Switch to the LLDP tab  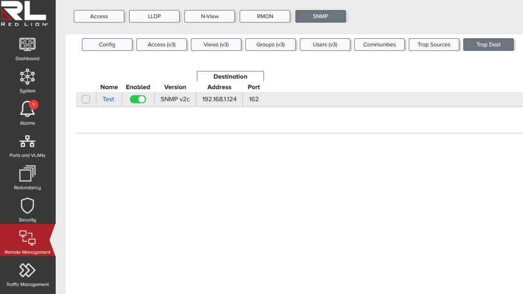tap(154, 16)
